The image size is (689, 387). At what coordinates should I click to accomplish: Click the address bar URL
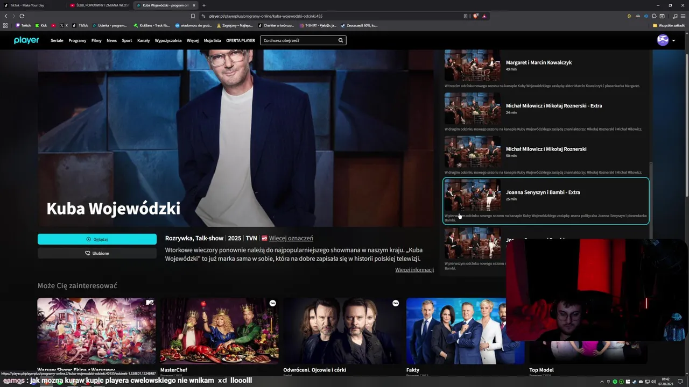[265, 16]
